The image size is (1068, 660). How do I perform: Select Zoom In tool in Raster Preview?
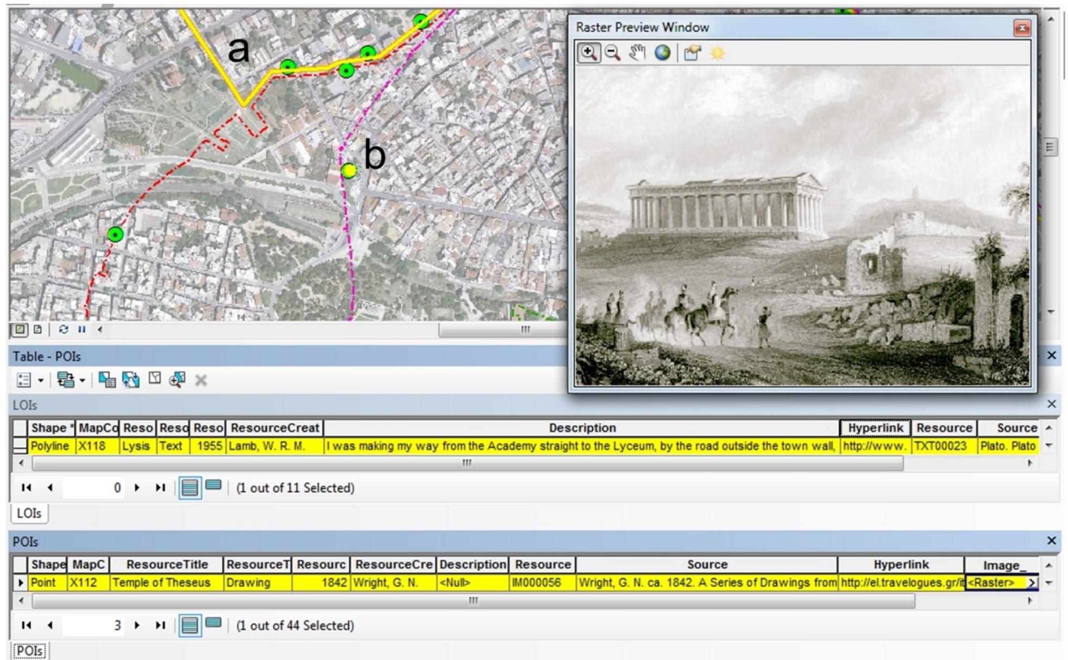pyautogui.click(x=589, y=53)
